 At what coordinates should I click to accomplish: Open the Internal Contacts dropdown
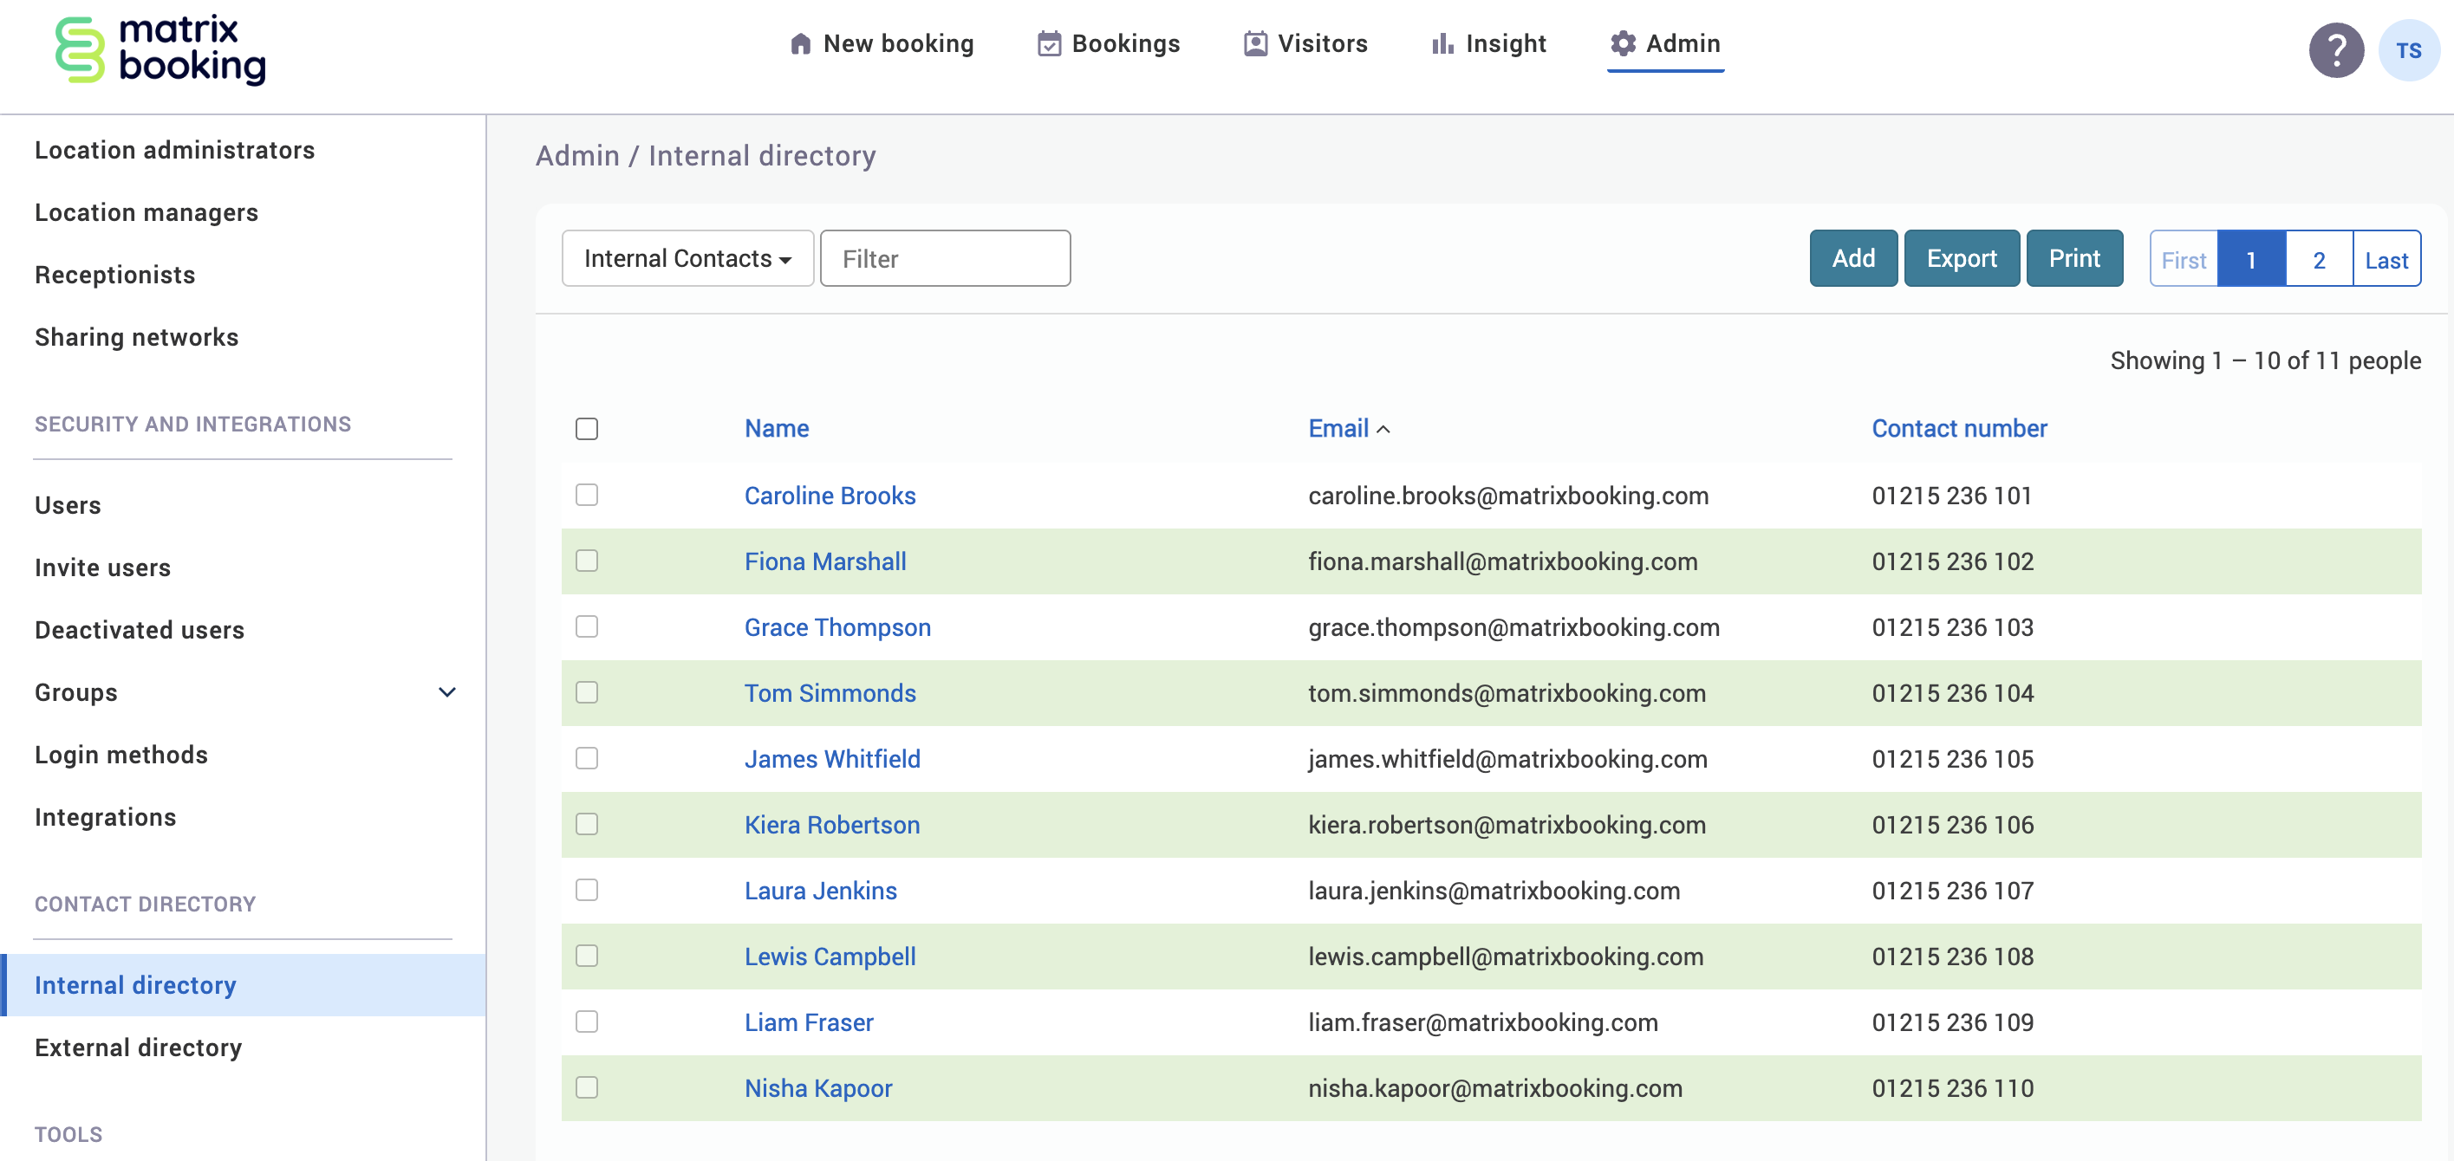pos(687,258)
